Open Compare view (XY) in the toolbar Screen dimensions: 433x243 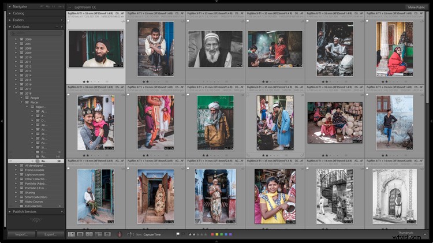(x=89, y=234)
